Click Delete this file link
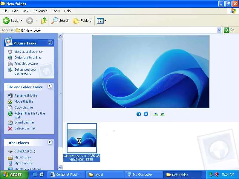Viewport: 239px width, 179px height. click(24, 128)
